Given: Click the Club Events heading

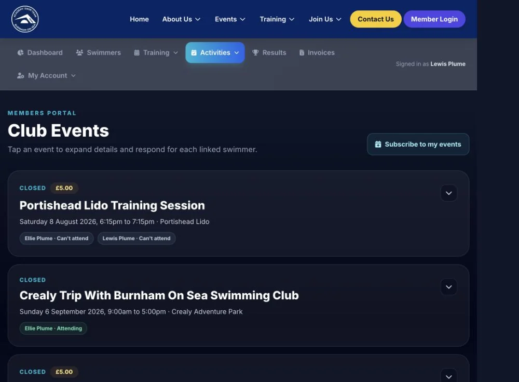Looking at the screenshot, I should [58, 130].
